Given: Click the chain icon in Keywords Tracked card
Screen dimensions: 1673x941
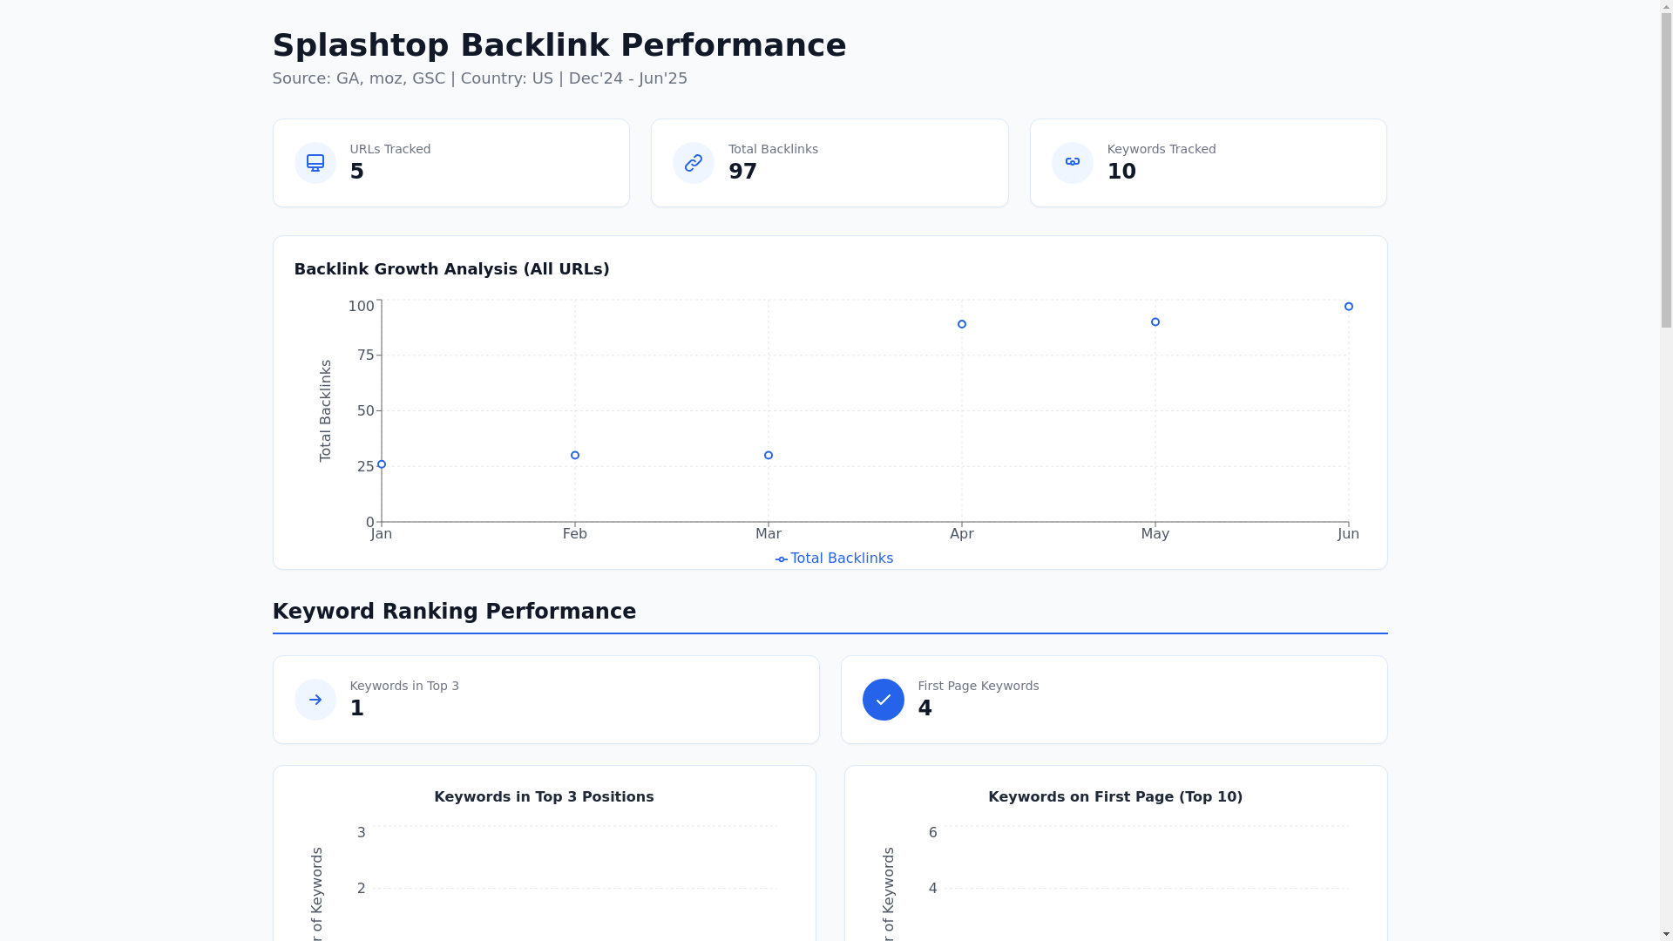Looking at the screenshot, I should pyautogui.click(x=1073, y=163).
